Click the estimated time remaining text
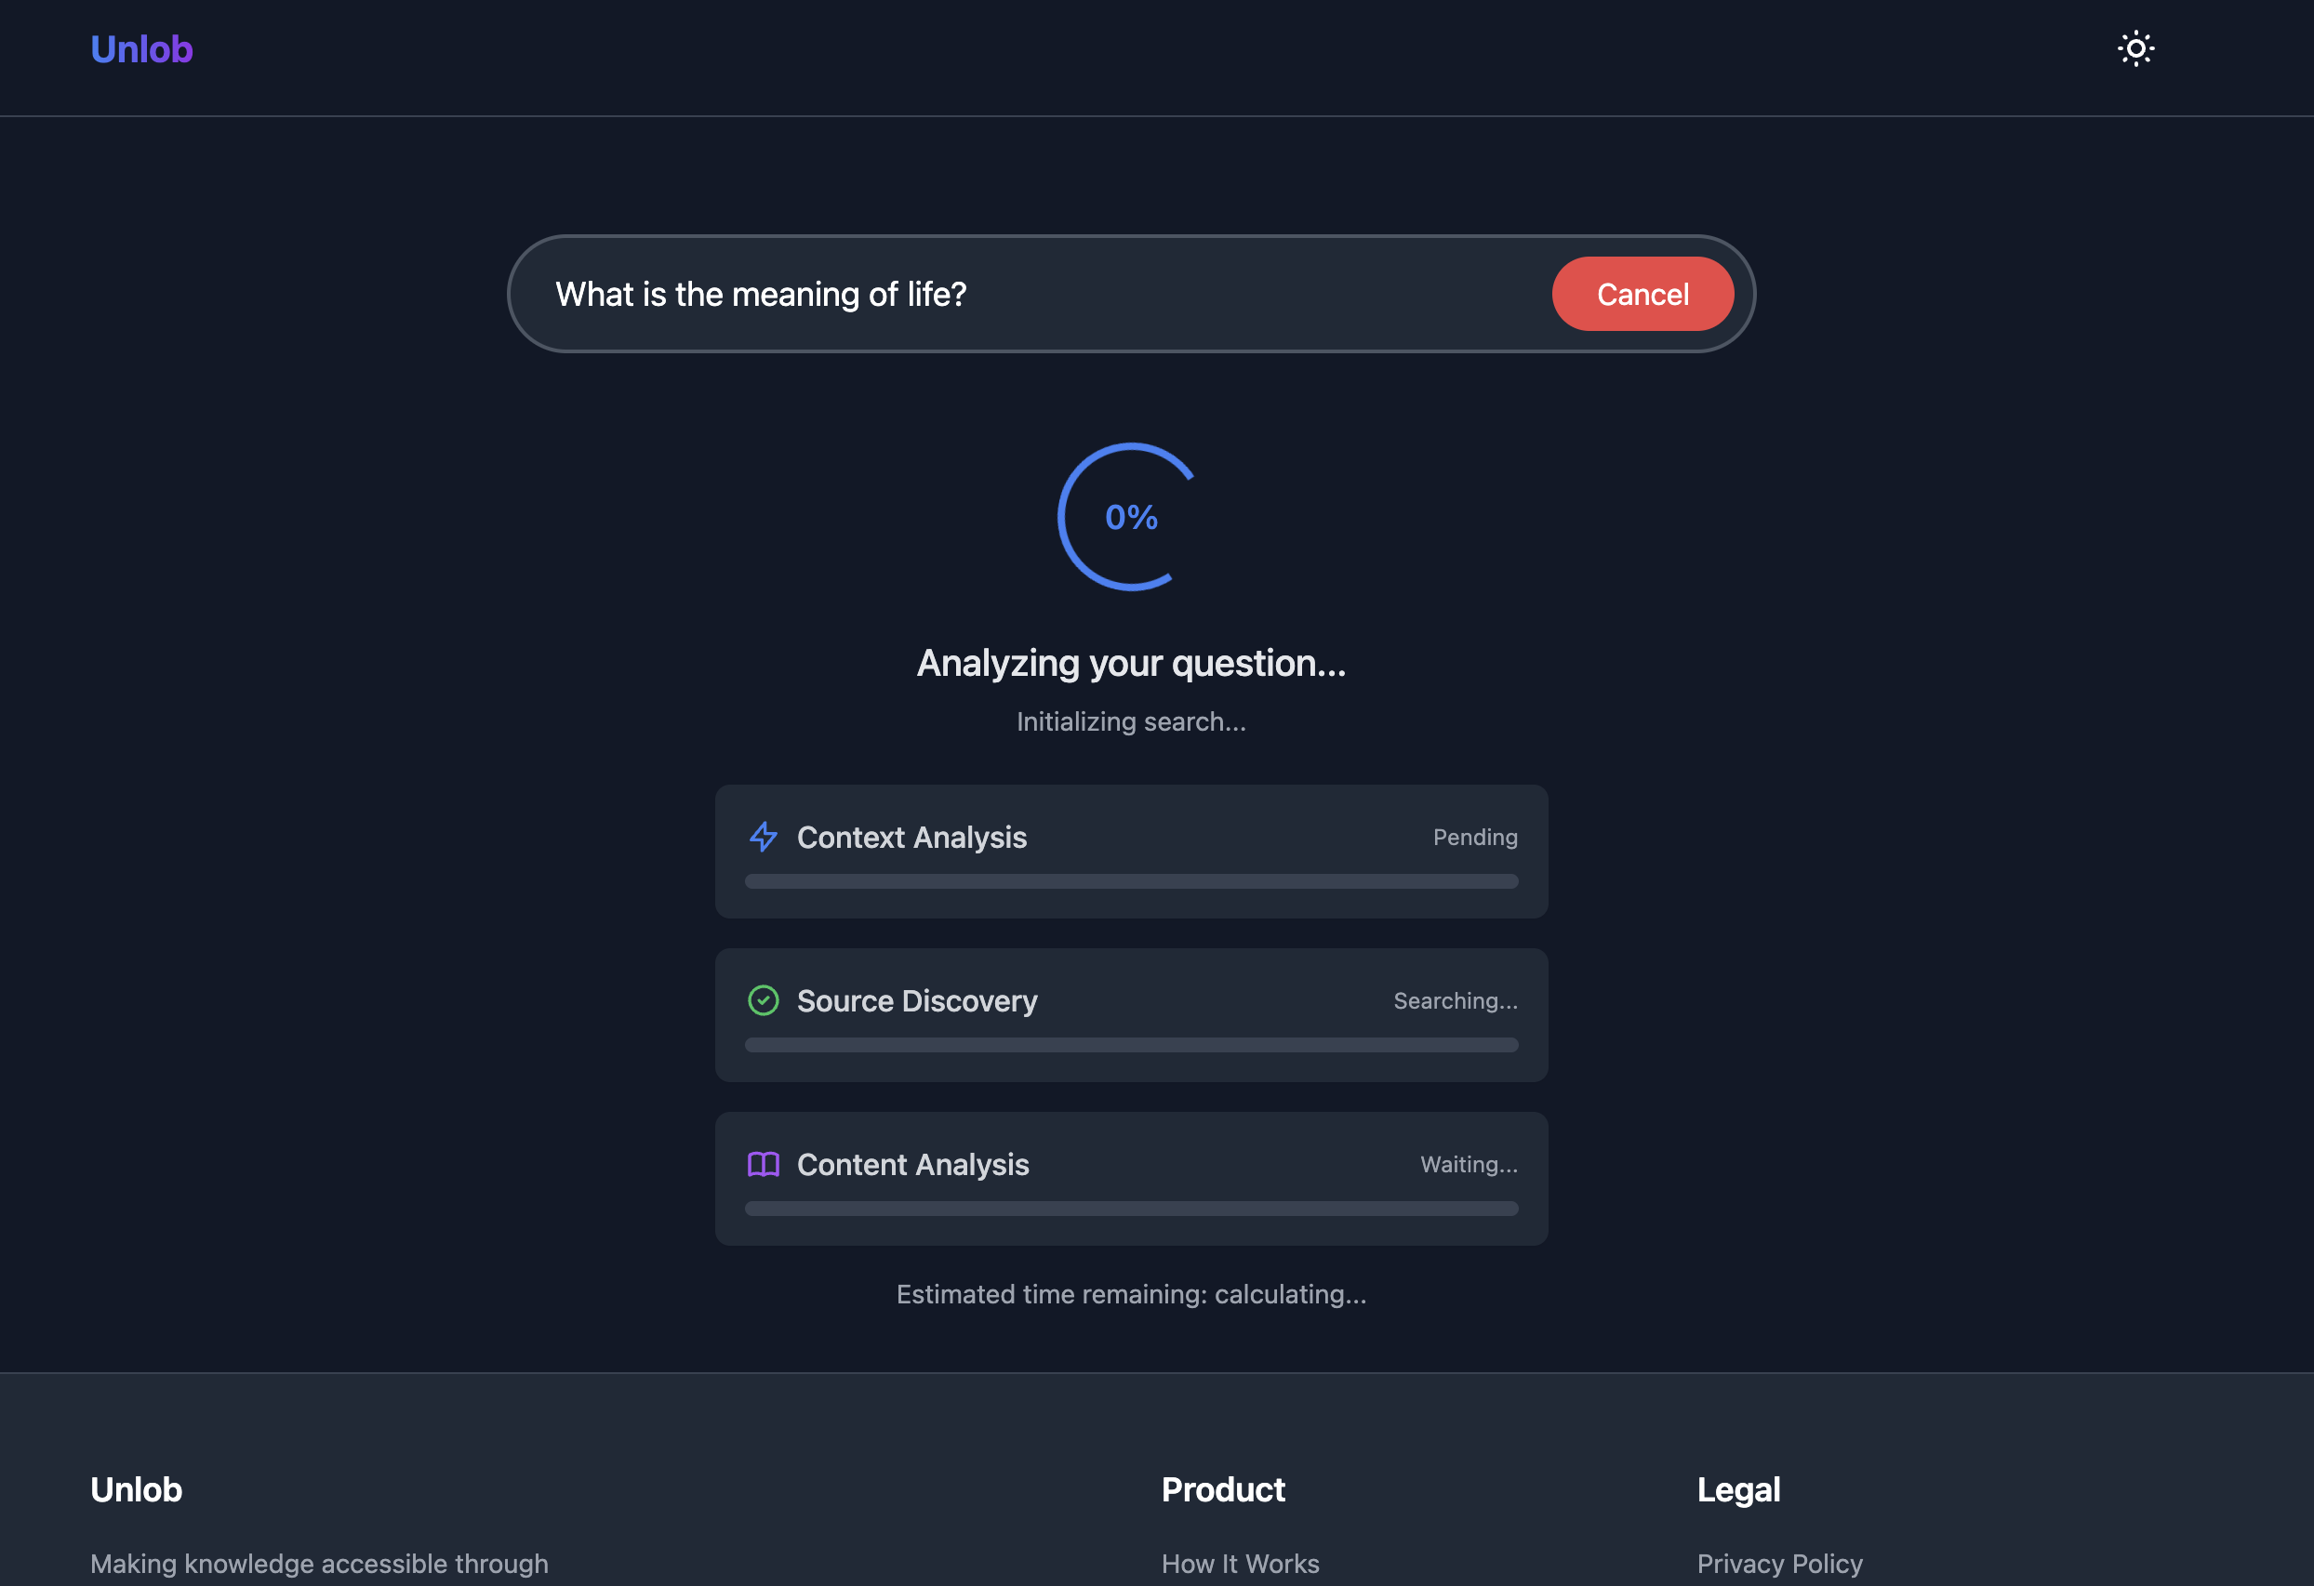2314x1586 pixels. (x=1131, y=1293)
